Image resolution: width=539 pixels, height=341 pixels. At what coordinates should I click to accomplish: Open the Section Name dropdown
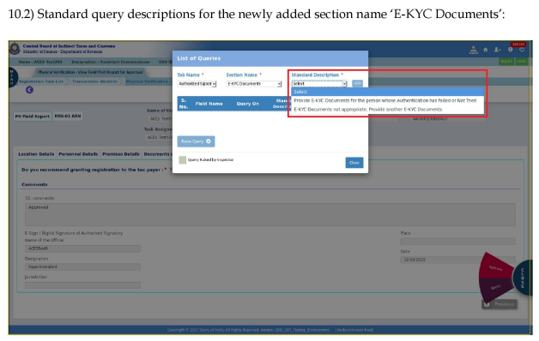click(254, 84)
